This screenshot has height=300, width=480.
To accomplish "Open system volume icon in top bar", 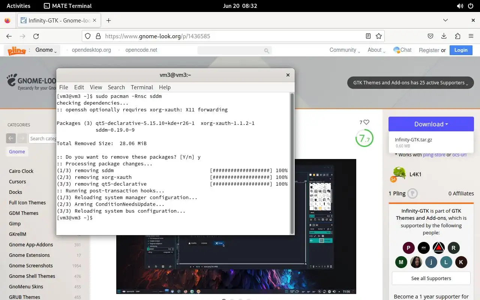I will 460,6.
